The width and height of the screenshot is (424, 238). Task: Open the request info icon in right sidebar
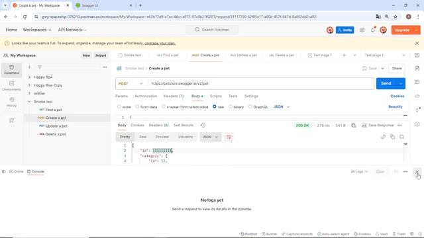(417, 124)
